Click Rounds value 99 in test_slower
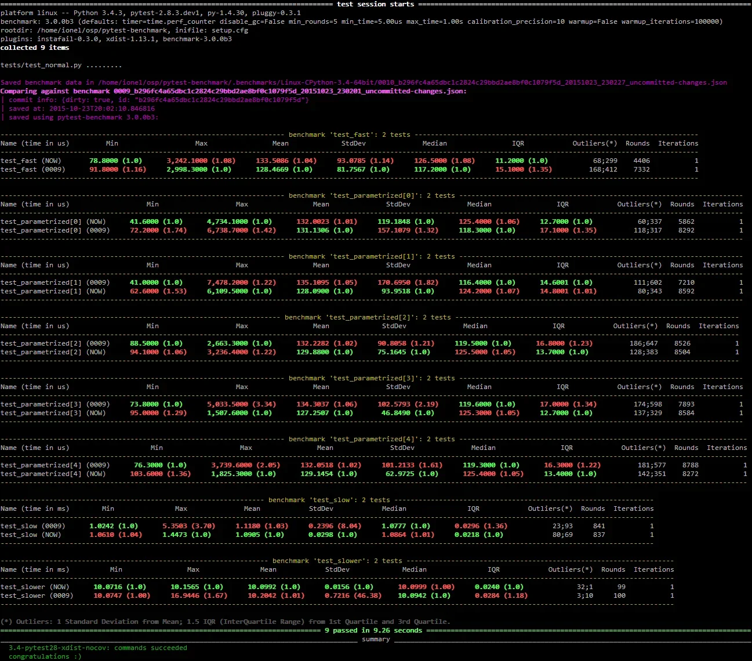 click(x=622, y=587)
